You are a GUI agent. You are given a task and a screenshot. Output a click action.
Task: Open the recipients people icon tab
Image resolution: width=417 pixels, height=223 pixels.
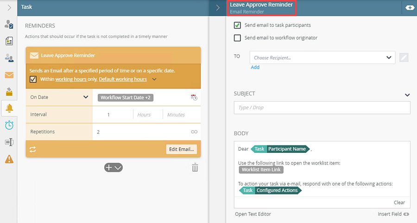point(9,58)
